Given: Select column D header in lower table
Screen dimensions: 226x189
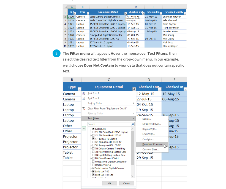Looking at the screenshot, I should point(149,80).
